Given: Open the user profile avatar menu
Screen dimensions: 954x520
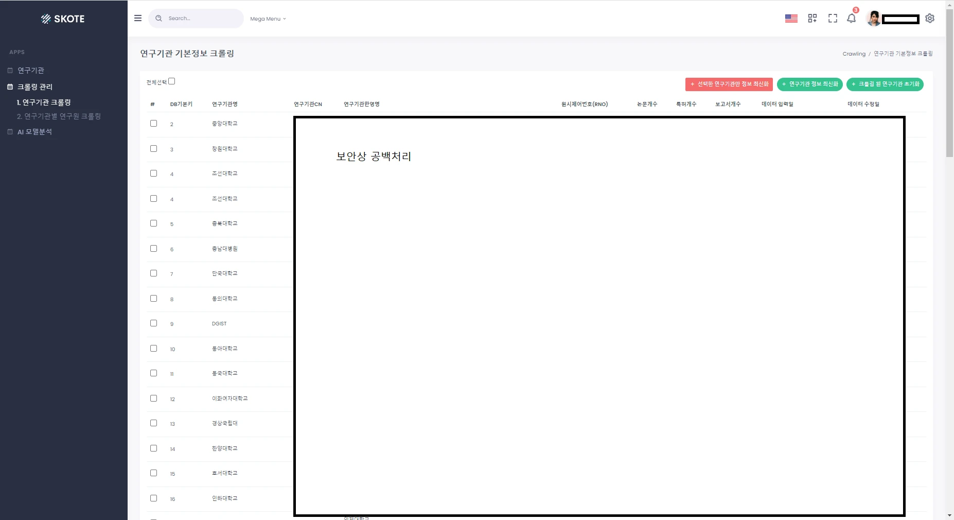Looking at the screenshot, I should pyautogui.click(x=873, y=19).
